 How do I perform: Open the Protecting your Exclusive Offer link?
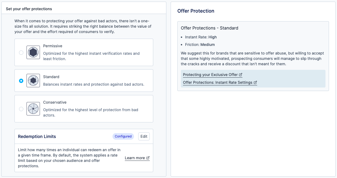(210, 75)
